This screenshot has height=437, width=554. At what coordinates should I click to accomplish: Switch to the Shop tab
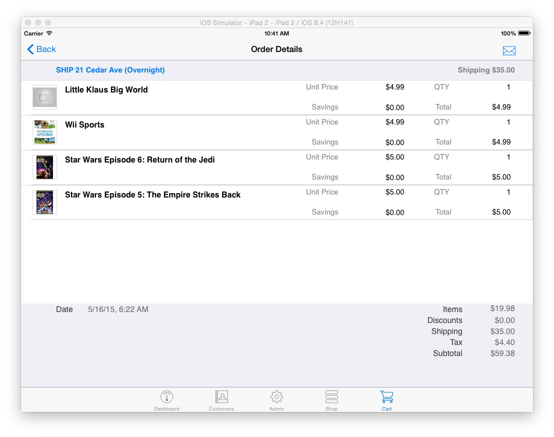pyautogui.click(x=331, y=400)
